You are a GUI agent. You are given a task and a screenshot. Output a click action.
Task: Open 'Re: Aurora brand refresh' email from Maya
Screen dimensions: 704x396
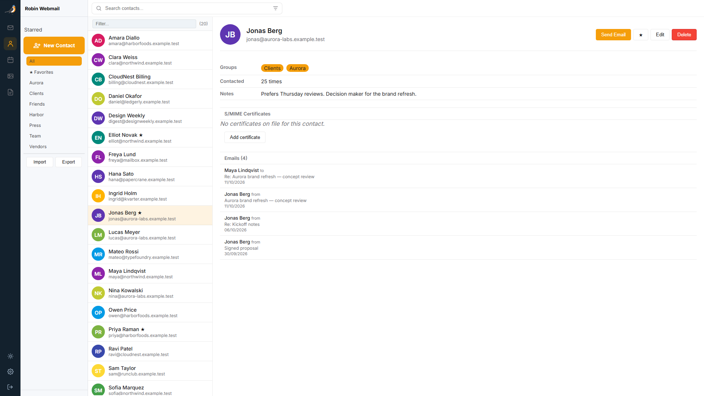click(458, 176)
